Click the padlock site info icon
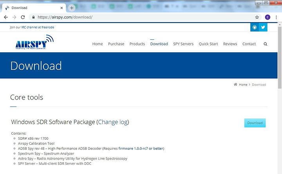 pyautogui.click(x=33, y=17)
